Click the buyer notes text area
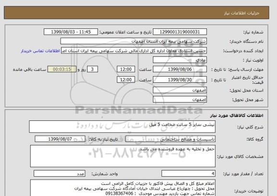277x196 pixels. (x=123, y=188)
